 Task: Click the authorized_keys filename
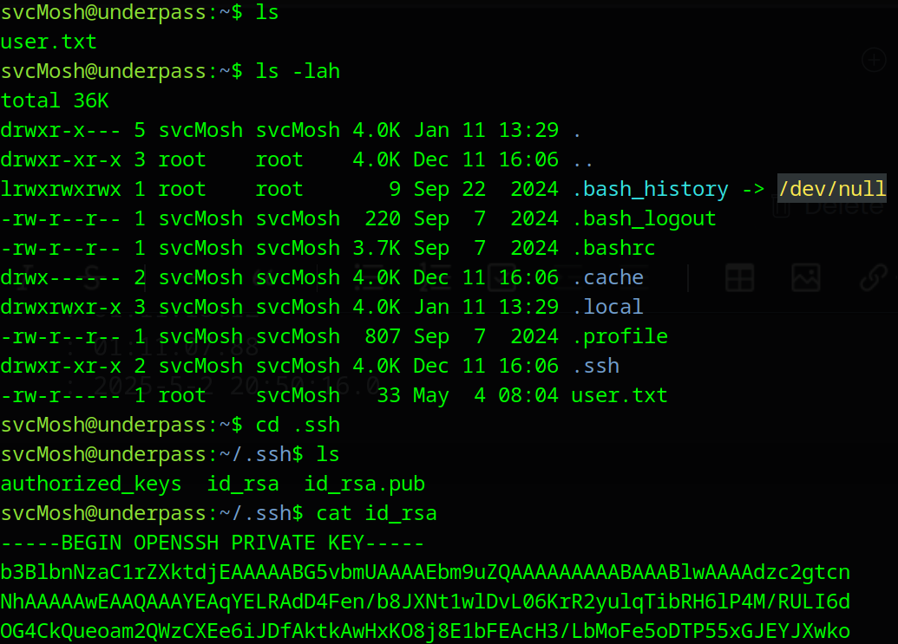tap(90, 483)
